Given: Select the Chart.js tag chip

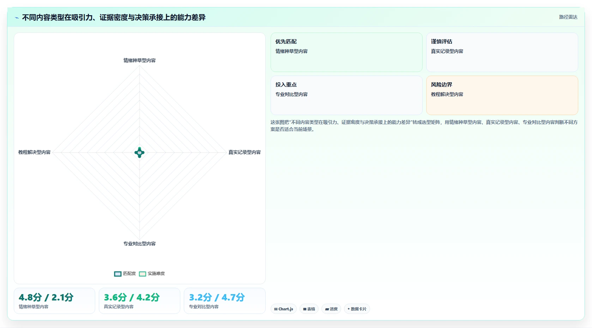Looking at the screenshot, I should (284, 309).
